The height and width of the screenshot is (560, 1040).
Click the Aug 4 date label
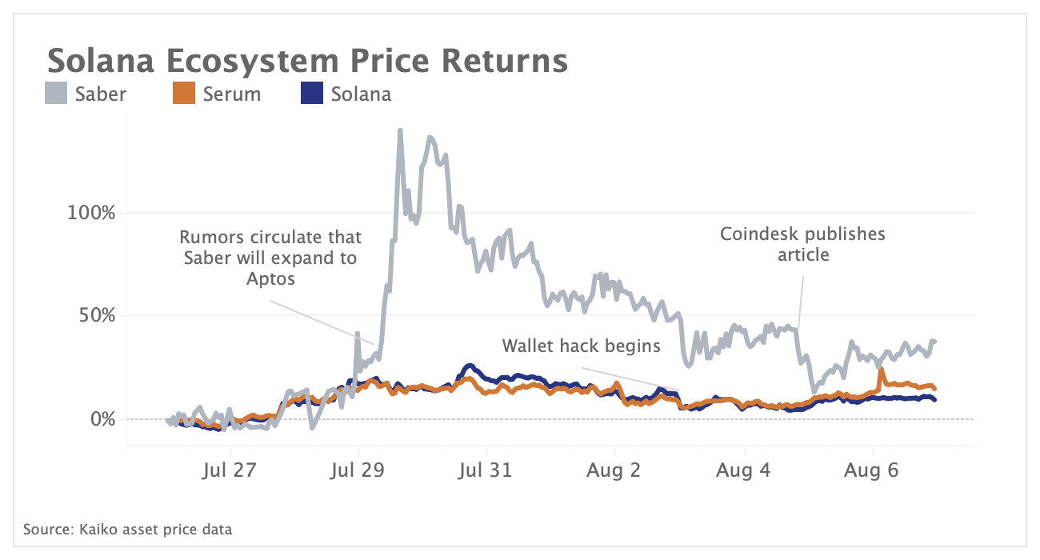[744, 471]
